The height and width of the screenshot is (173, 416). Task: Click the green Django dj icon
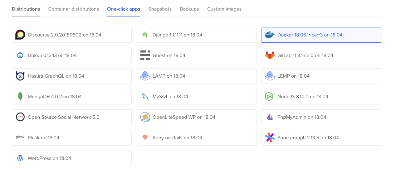[145, 35]
